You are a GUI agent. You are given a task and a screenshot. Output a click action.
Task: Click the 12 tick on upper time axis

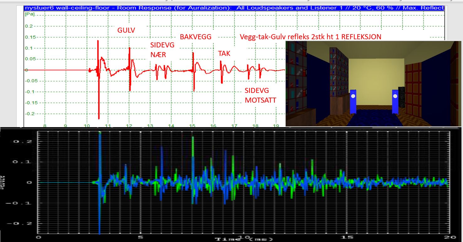tap(129, 126)
